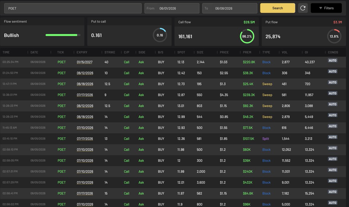
Task: Click AUTO badge in 02:57:29 PM row
Action: (332, 181)
